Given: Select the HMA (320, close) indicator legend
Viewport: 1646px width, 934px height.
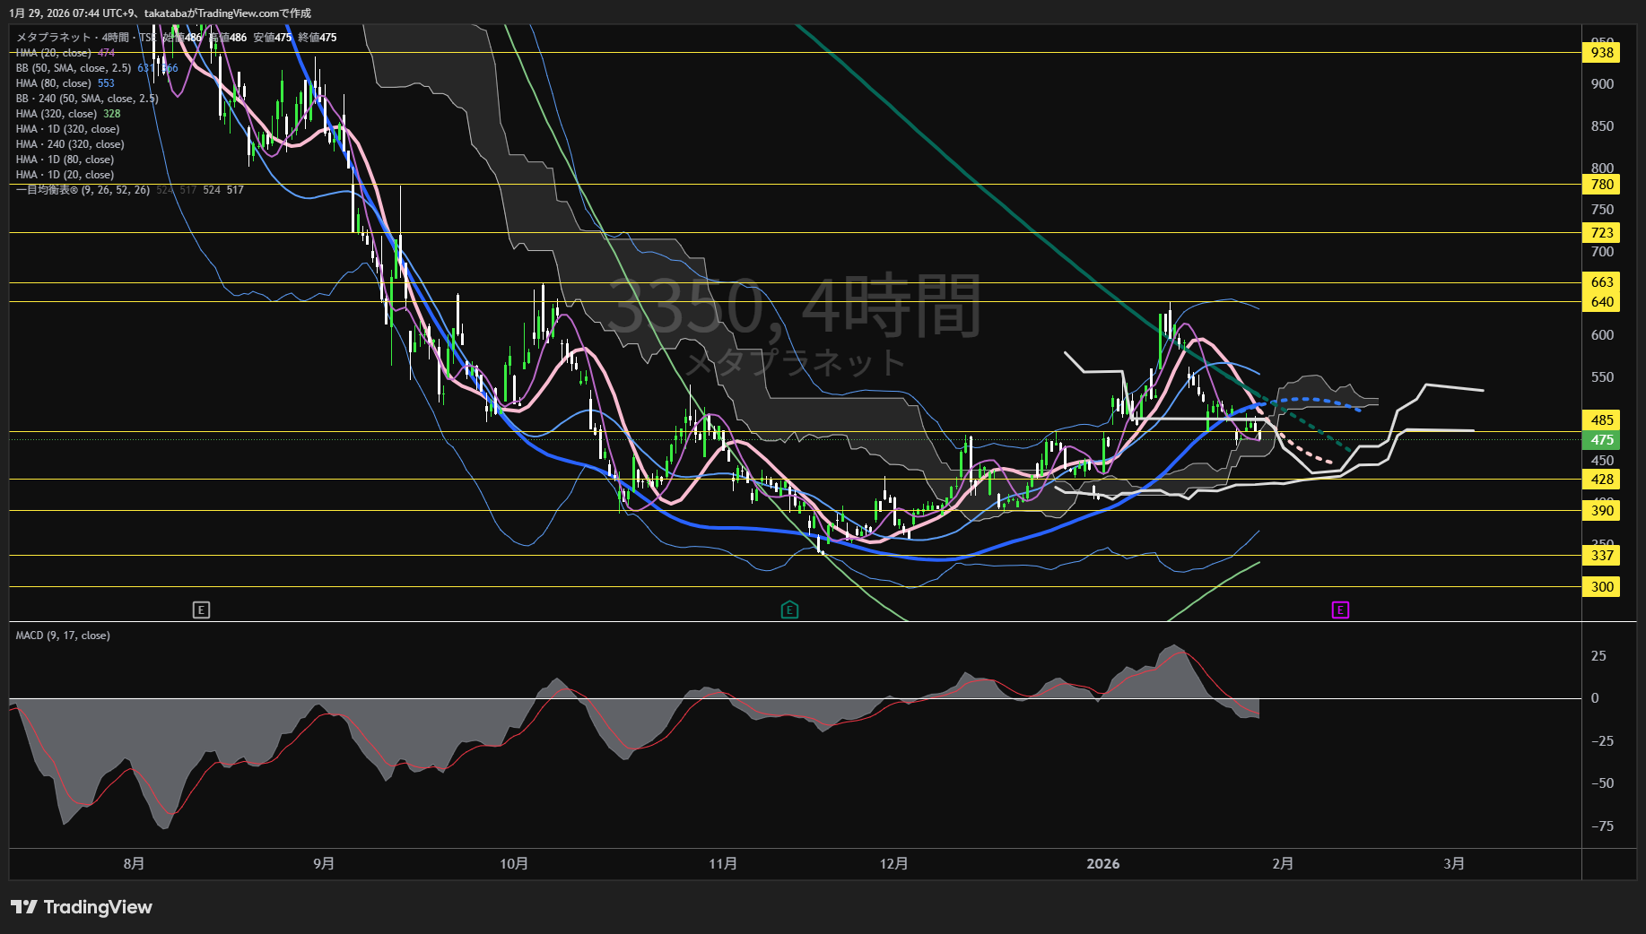Looking at the screenshot, I should [57, 114].
